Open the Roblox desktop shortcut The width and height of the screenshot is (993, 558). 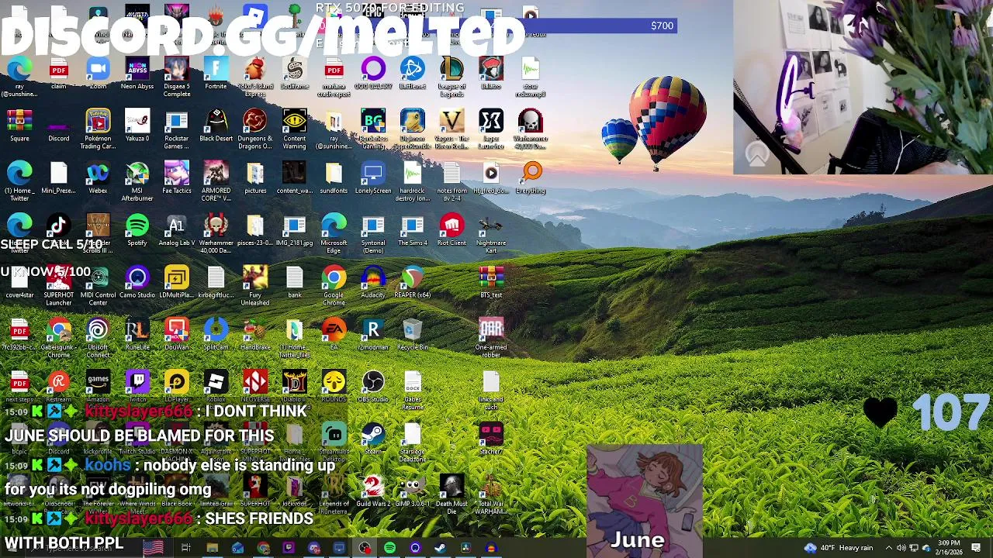tap(216, 386)
